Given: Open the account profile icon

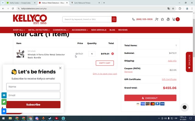Looking at the screenshot, I should [168, 19].
